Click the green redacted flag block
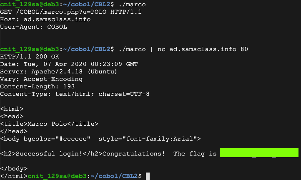The image size is (301, 180). pyautogui.click(x=259, y=153)
